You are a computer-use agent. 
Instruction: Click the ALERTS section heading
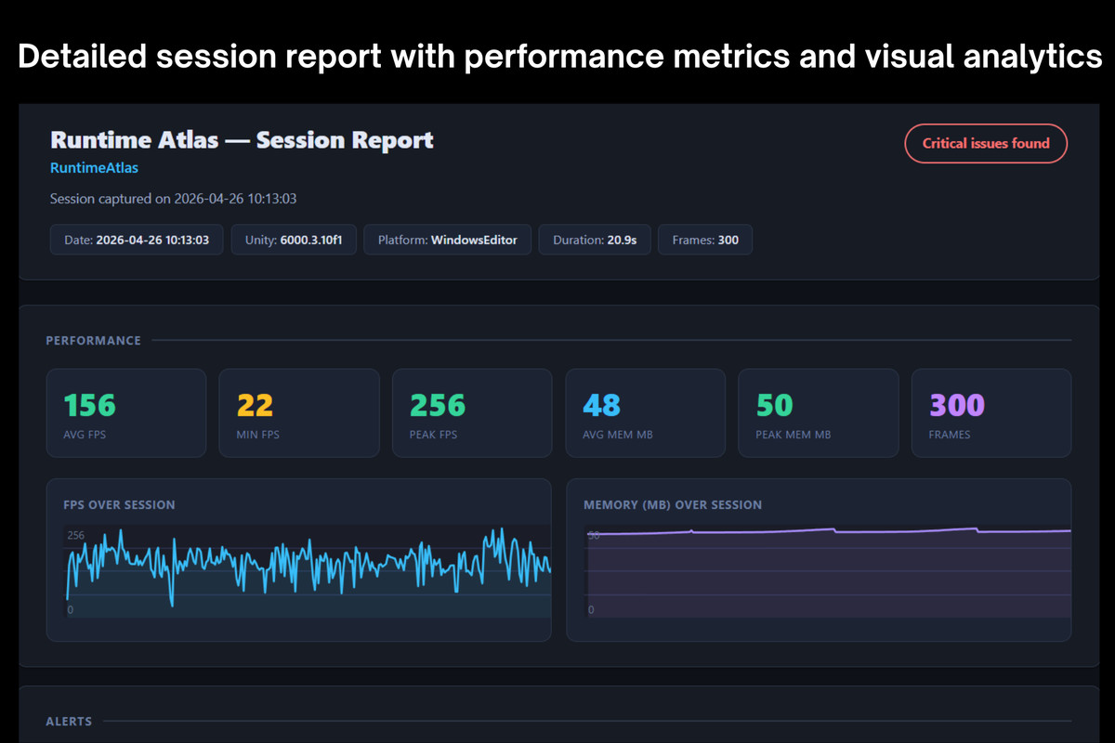pyautogui.click(x=69, y=721)
